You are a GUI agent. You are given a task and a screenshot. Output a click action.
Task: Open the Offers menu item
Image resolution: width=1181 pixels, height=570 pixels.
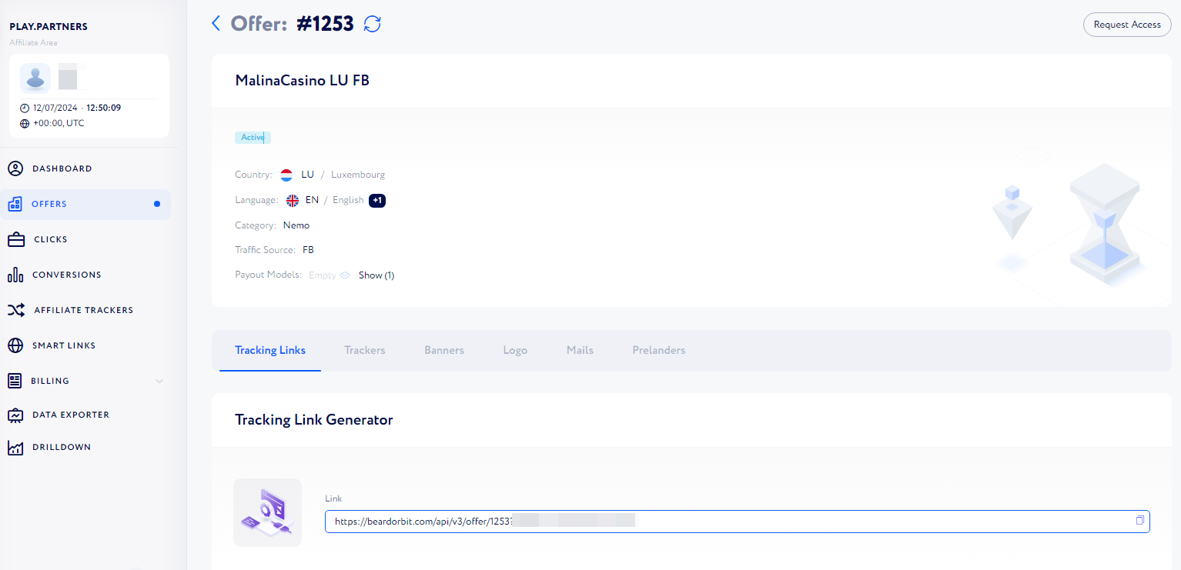pyautogui.click(x=85, y=204)
